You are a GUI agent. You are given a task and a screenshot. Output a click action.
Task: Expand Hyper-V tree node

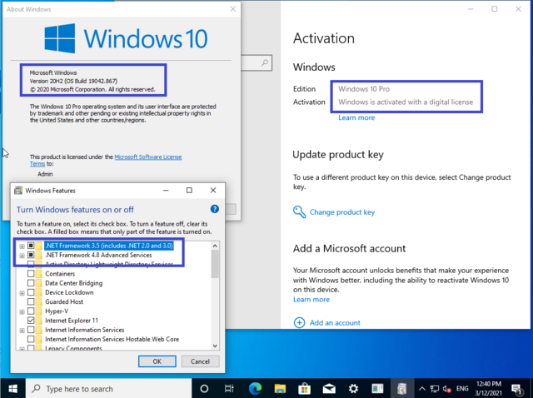22,311
